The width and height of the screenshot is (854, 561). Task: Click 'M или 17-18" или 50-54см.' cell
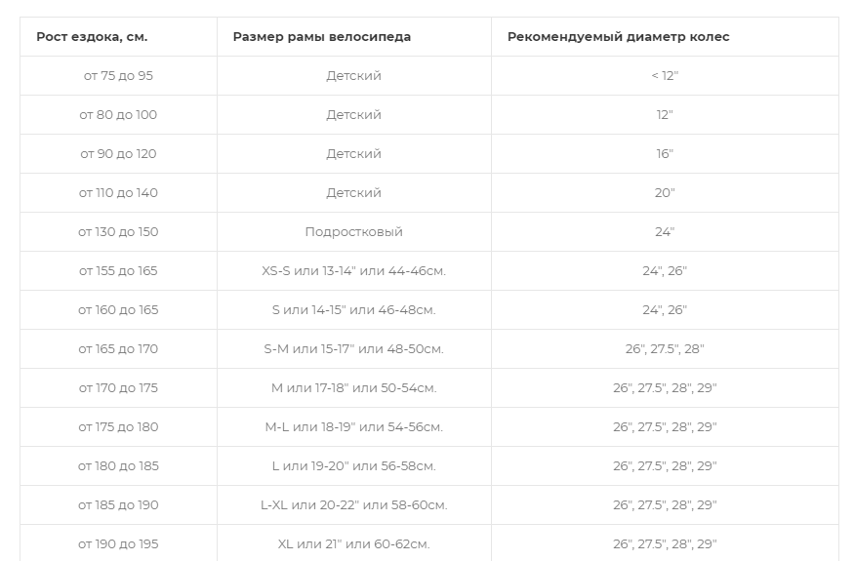click(x=354, y=388)
